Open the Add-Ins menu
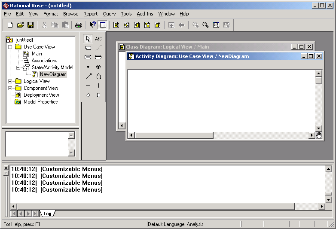Screen dimensions: 336x229 click(145, 14)
